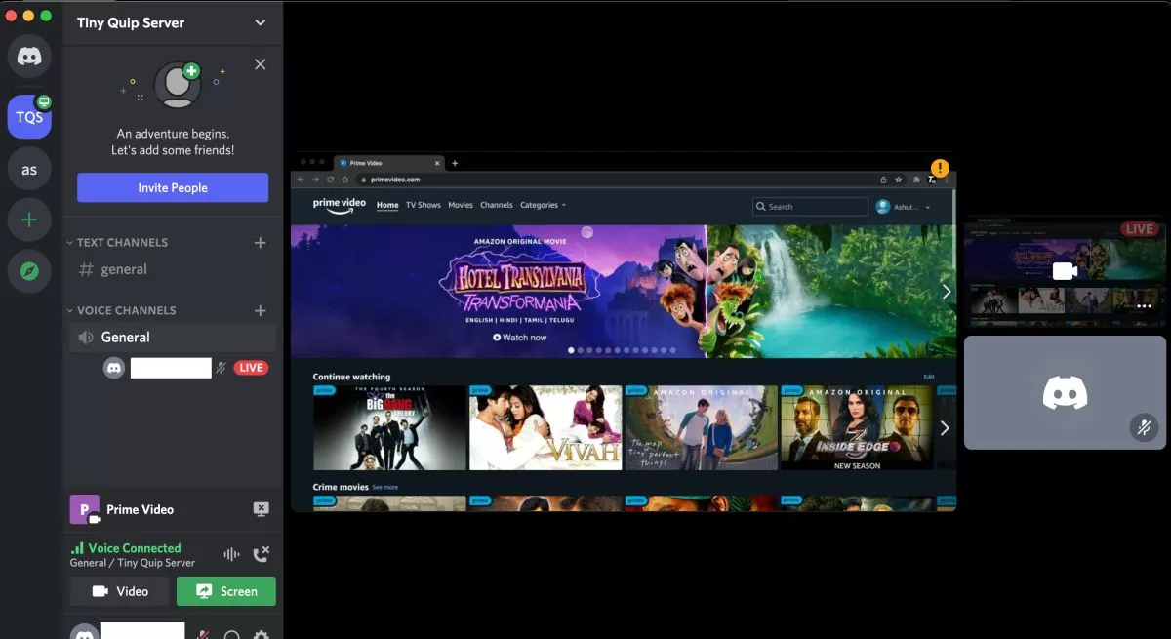This screenshot has width=1171, height=639.
Task: Collapse the TEXT CHANNELS category
Action: point(117,242)
